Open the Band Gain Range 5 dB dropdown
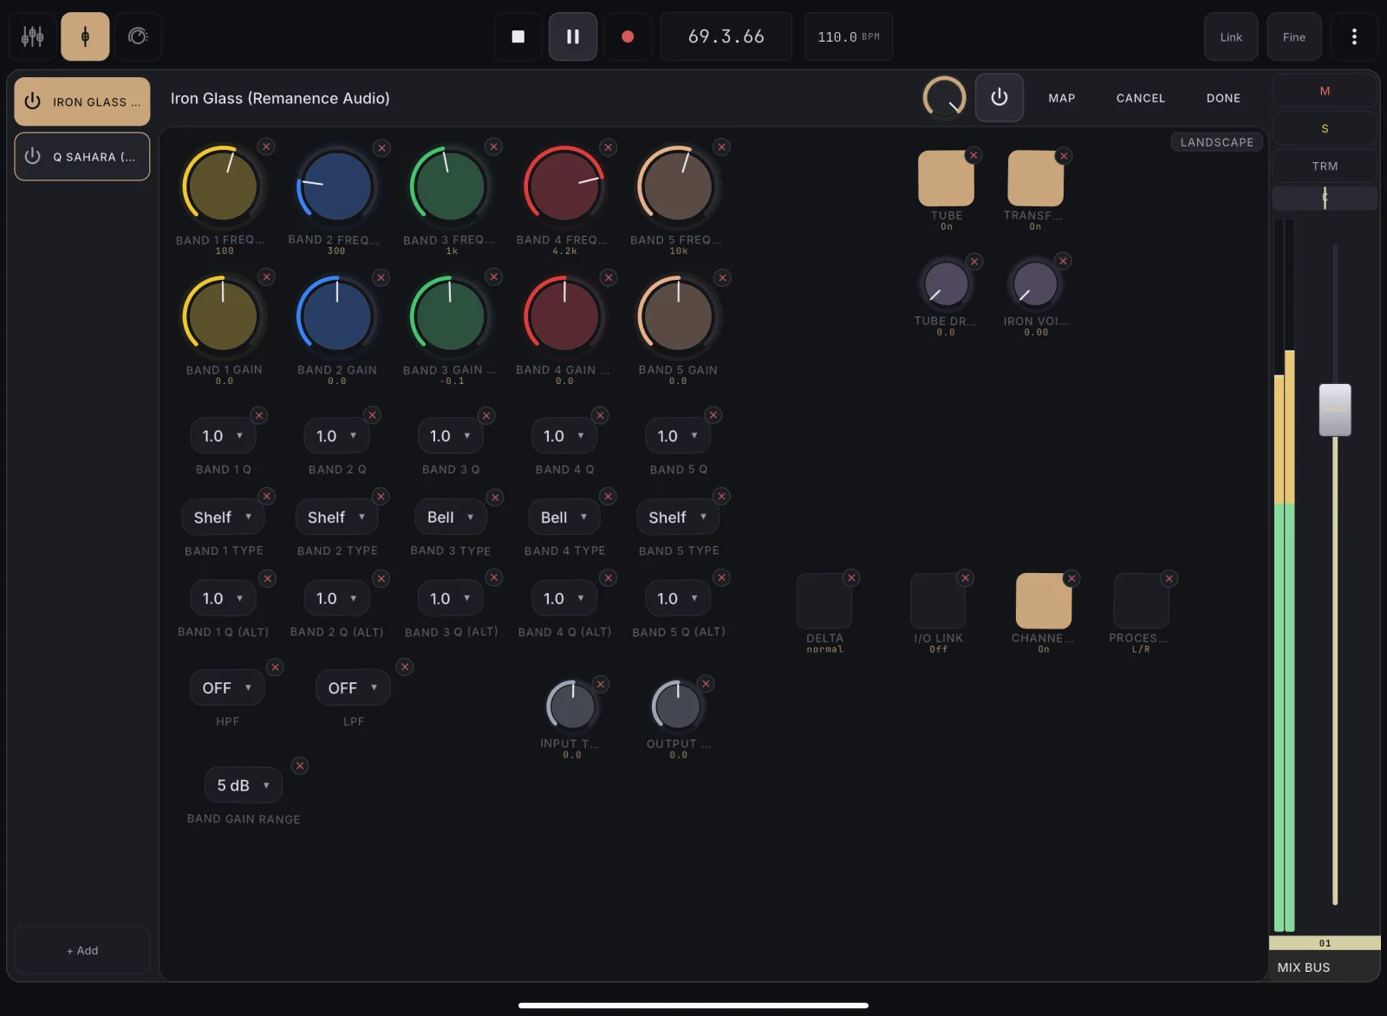This screenshot has height=1016, width=1387. (244, 785)
